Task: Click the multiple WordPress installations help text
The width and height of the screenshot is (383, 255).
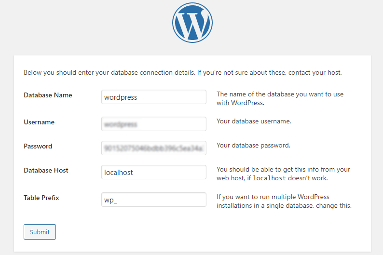Action: point(284,201)
